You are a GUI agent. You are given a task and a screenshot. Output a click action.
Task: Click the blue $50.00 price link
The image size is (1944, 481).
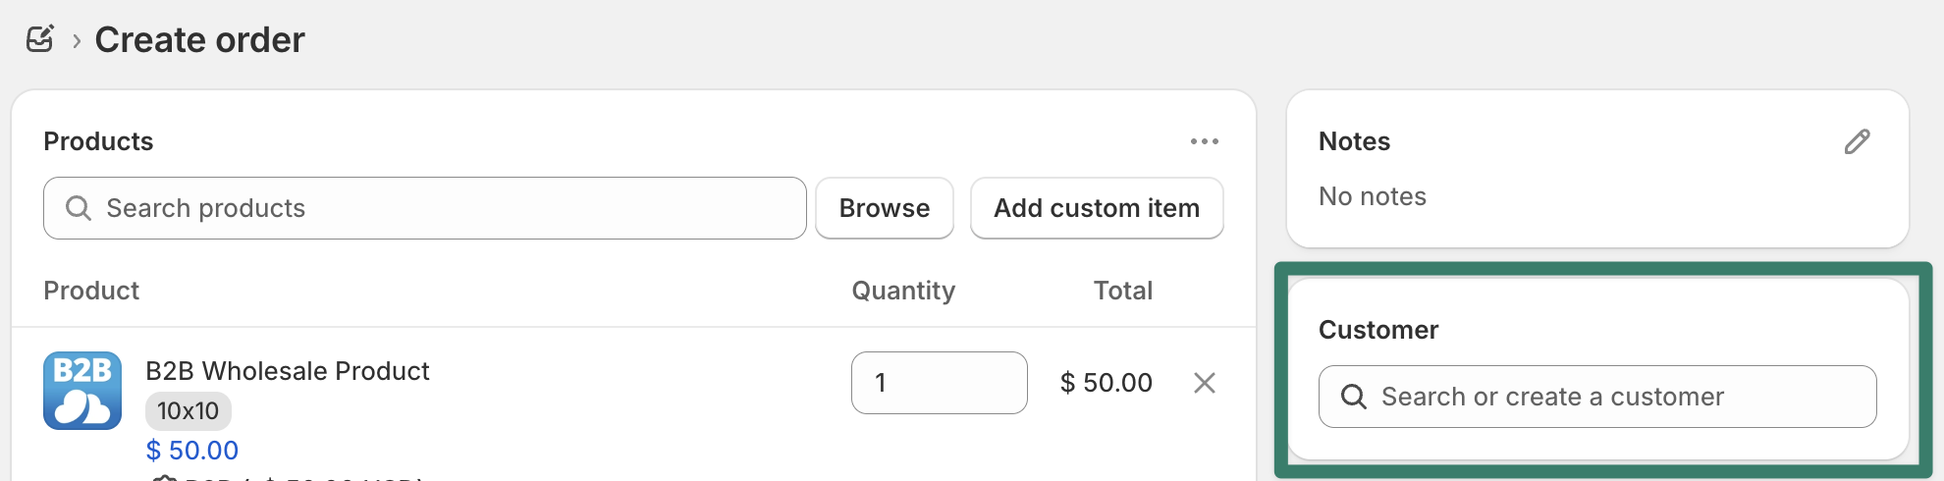pos(192,451)
